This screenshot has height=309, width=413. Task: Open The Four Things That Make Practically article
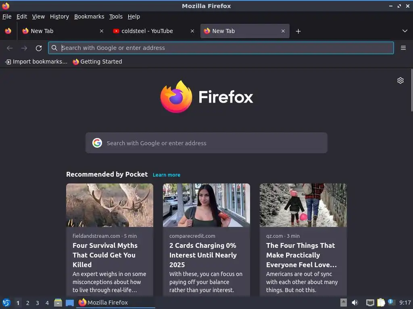tap(301, 255)
